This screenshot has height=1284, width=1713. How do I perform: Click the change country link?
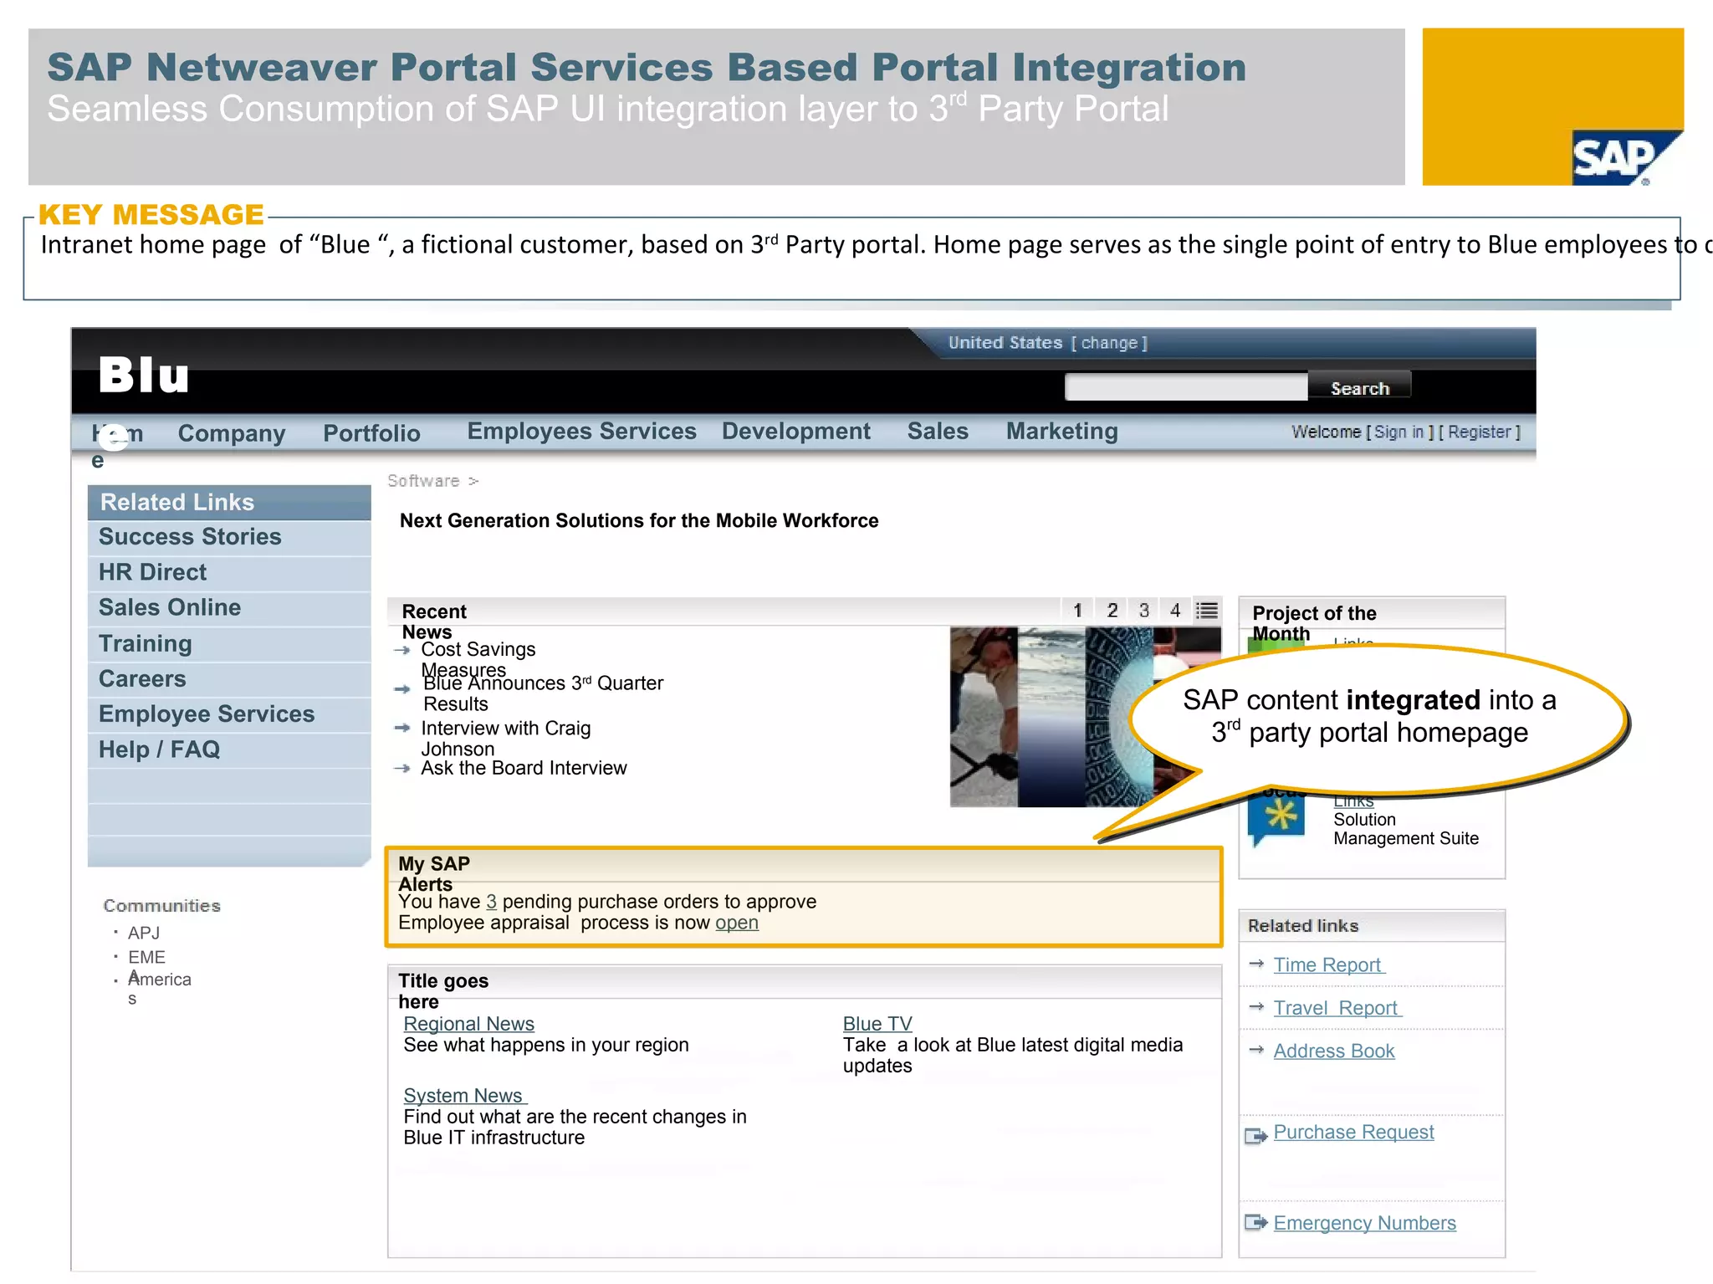pyautogui.click(x=1109, y=343)
